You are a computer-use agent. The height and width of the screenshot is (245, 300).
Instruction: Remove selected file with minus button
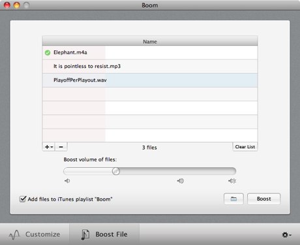61,147
